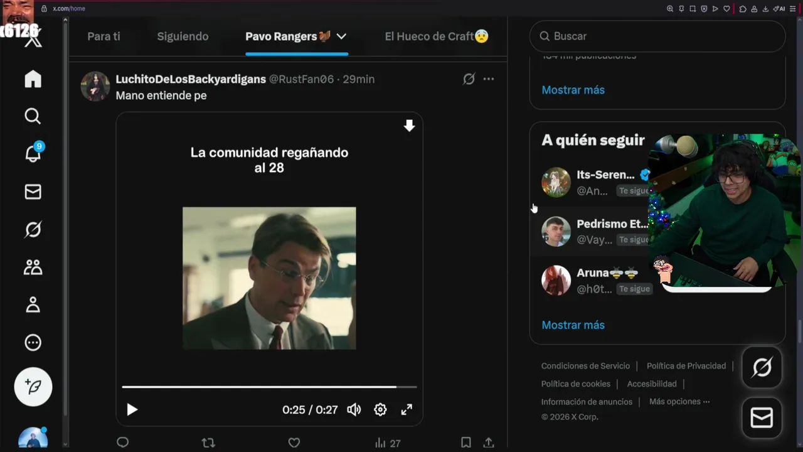803x452 pixels.
Task: Compose a new post with feather button
Action: click(x=33, y=387)
